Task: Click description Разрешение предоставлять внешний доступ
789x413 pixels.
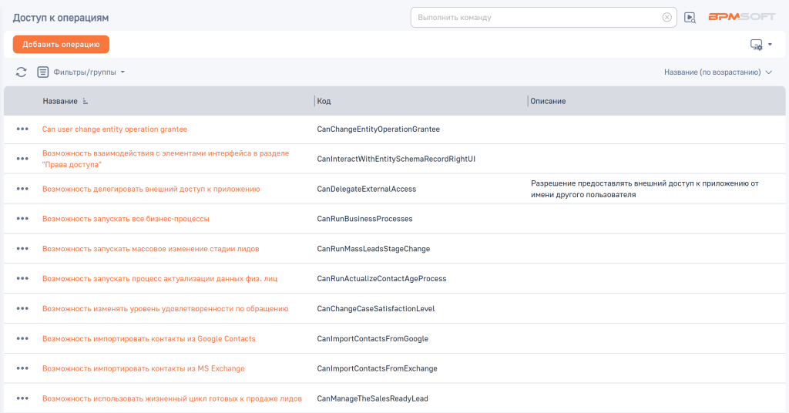Action: tap(645, 189)
